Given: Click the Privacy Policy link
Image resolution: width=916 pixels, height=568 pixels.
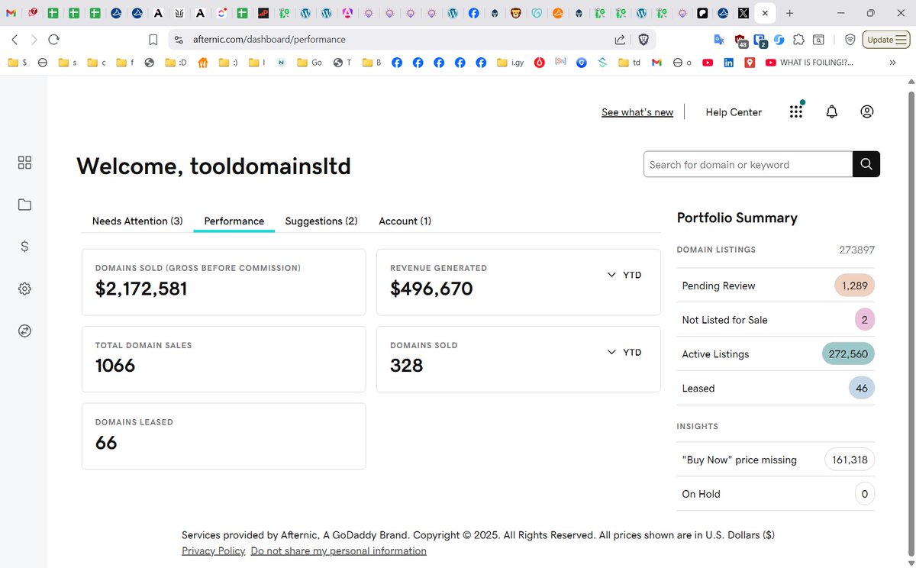Looking at the screenshot, I should pos(213,550).
